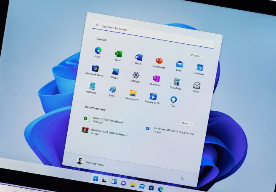Open the Calculator app
Image resolution: width=276 pixels, height=192 pixels.
176,84
